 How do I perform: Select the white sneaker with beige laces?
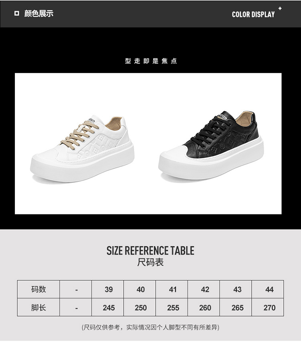tap(82, 149)
